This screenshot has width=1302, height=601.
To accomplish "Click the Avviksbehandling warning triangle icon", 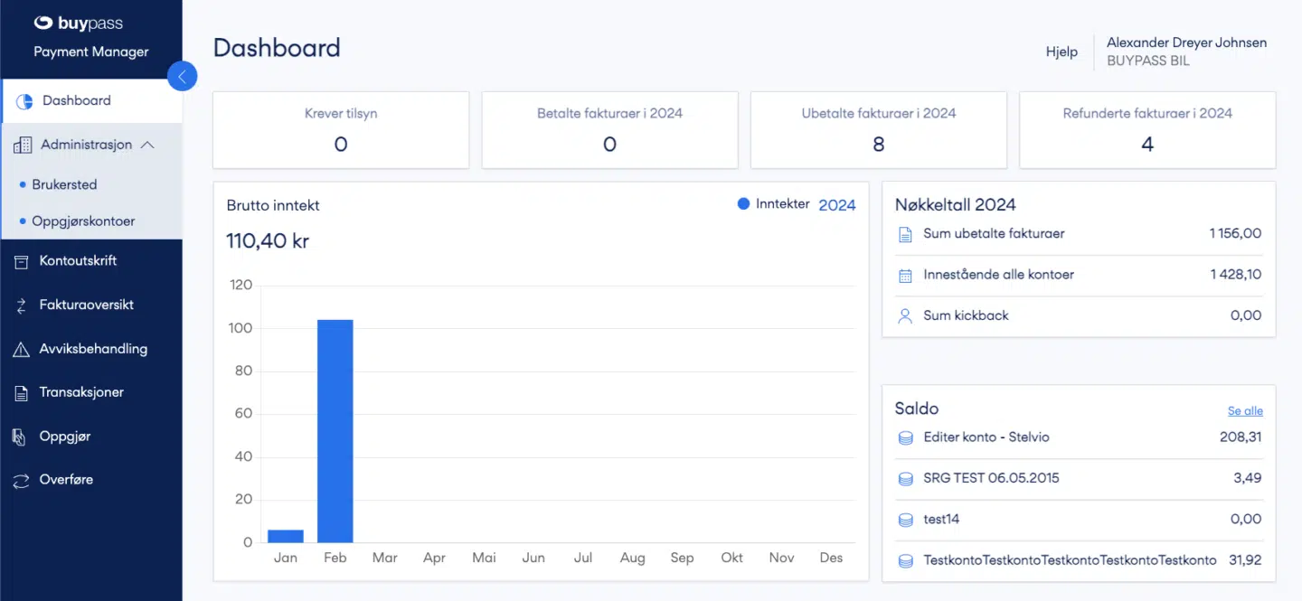I will point(22,349).
